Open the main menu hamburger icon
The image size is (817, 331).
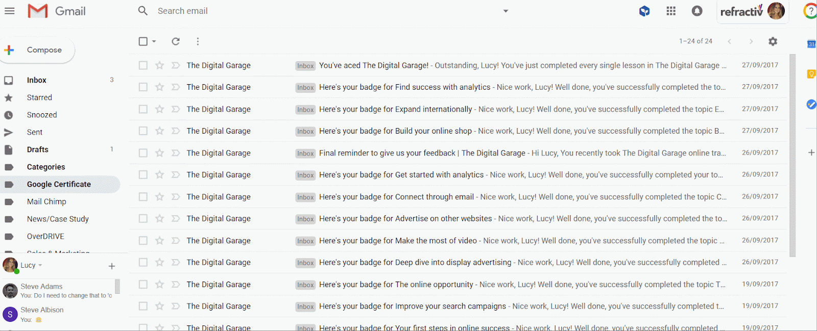(x=9, y=11)
